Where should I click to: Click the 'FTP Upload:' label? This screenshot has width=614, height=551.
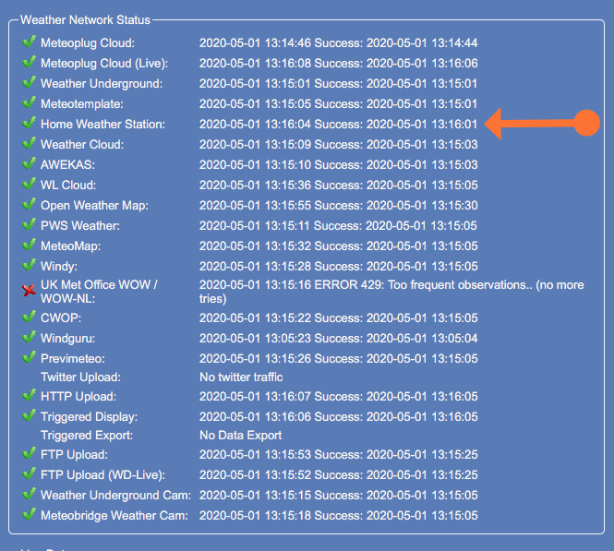pos(75,455)
